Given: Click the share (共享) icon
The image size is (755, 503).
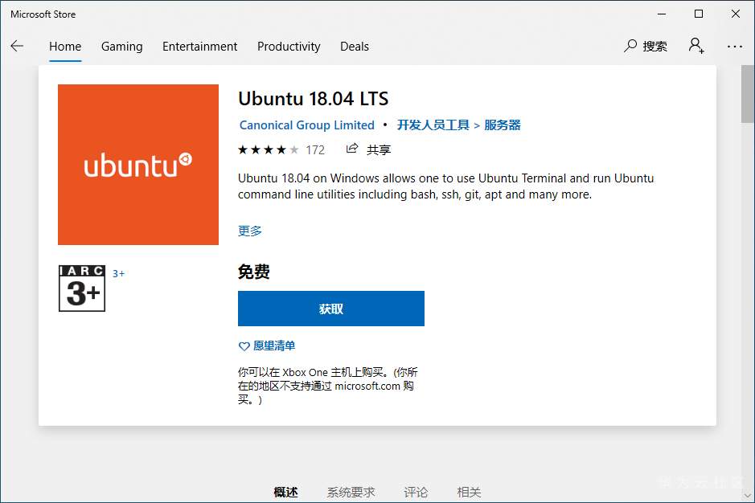Looking at the screenshot, I should click(x=352, y=149).
